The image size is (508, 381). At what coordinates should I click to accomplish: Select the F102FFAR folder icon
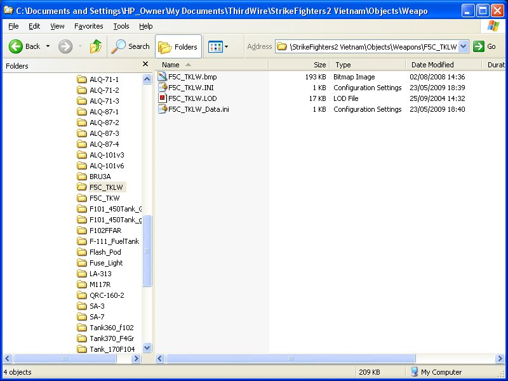(82, 231)
